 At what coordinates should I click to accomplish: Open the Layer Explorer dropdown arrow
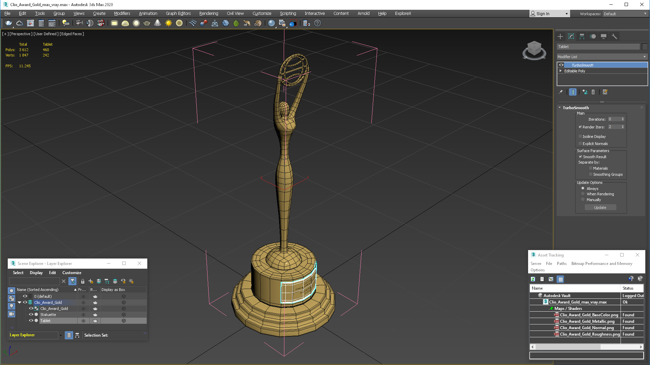[61, 335]
